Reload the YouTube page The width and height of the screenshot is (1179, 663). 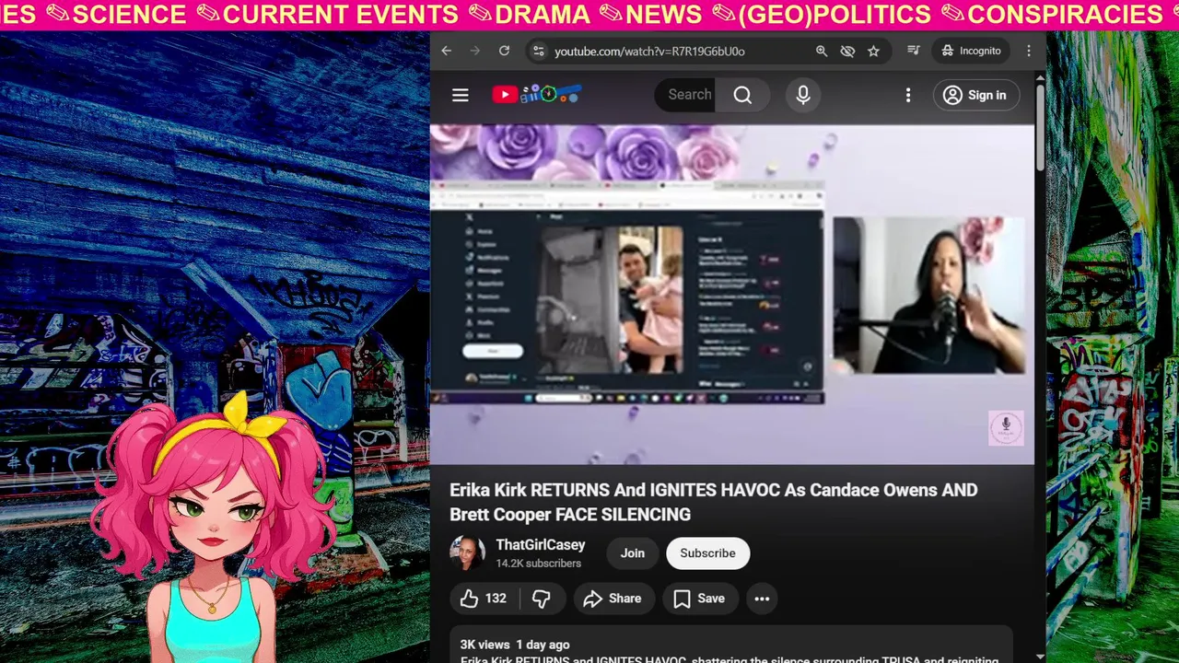point(504,51)
